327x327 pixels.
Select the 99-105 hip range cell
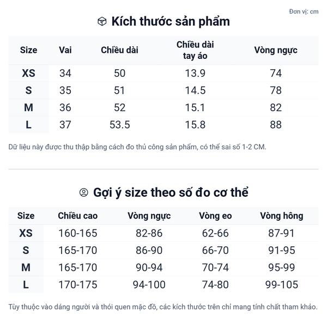(x=281, y=284)
